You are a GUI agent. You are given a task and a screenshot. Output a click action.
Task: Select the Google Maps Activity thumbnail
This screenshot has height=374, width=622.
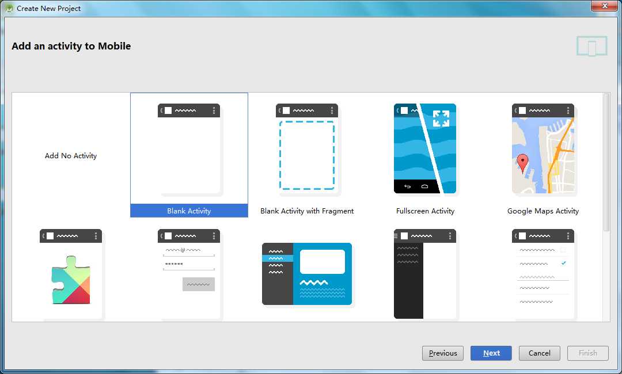(x=543, y=149)
